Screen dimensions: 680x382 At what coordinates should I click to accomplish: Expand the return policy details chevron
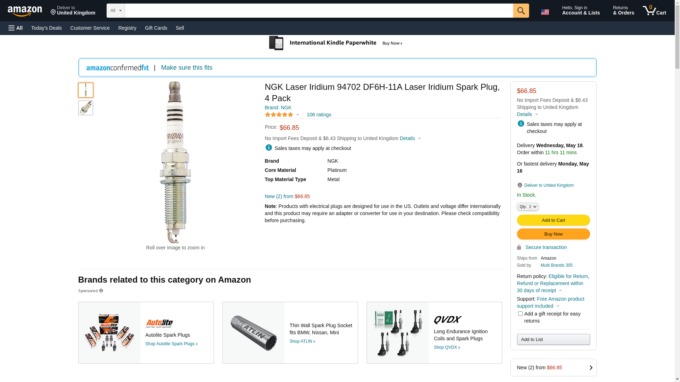560,291
